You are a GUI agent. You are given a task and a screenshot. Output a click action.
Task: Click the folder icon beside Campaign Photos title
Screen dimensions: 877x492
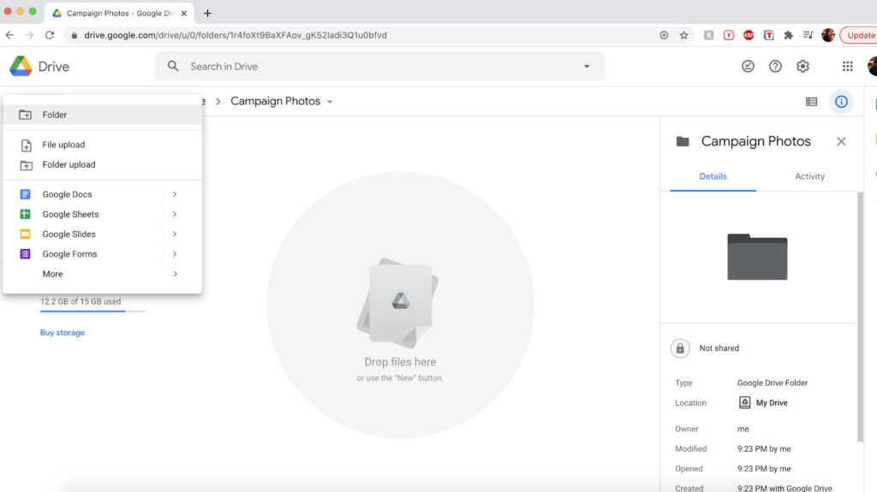point(683,141)
